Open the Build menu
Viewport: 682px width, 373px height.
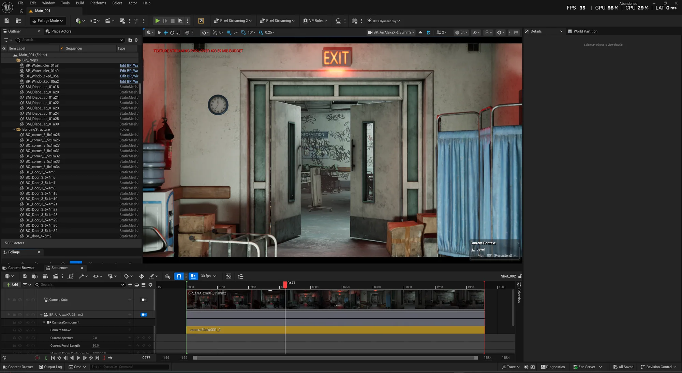(80, 3)
